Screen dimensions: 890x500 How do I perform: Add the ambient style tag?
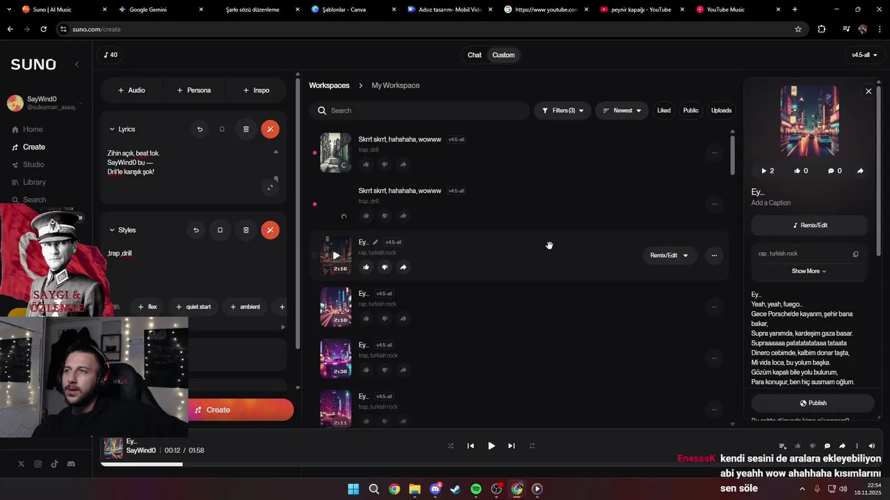click(x=245, y=307)
